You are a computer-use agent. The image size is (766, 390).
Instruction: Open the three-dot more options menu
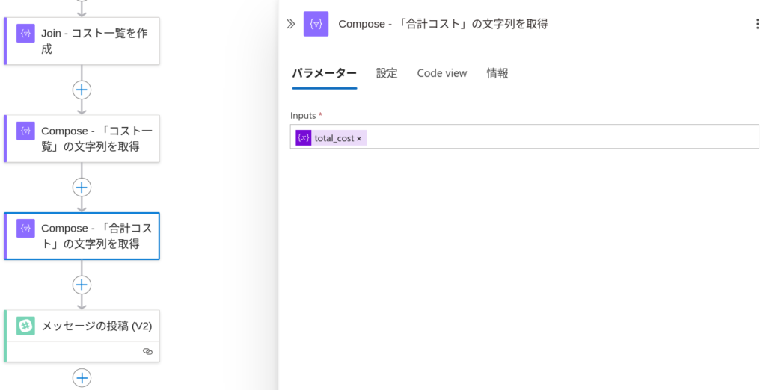click(x=757, y=24)
